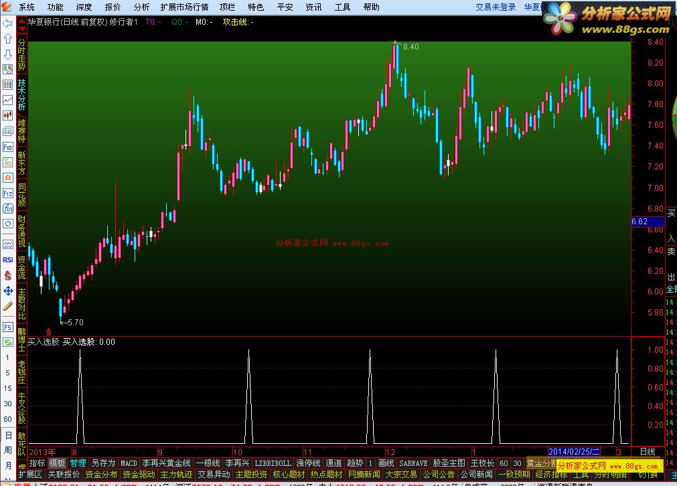Click the orange 自 self-select icon

7,178
